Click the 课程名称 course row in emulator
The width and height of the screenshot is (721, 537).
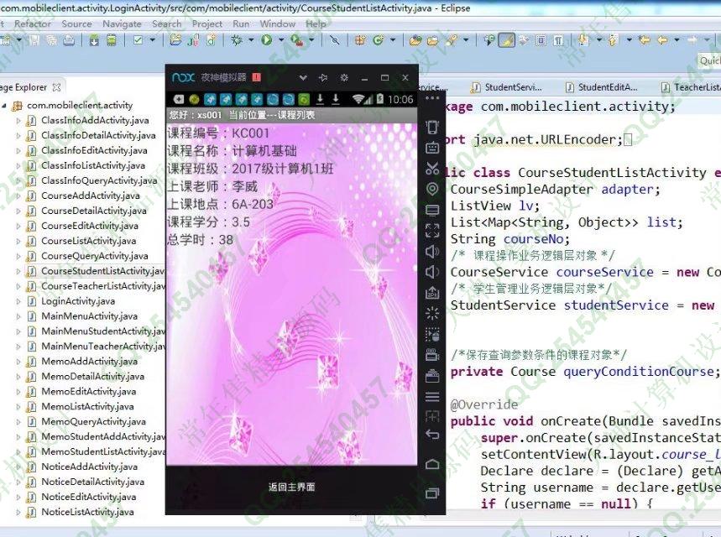[x=251, y=150]
